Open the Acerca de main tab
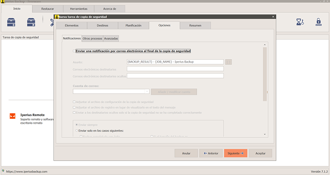This screenshot has height=175, width=330. 110,9
